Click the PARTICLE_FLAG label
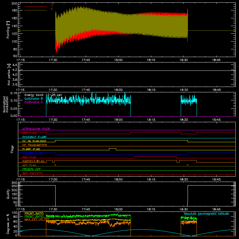The width and height of the screenshot is (239, 239). tap(33, 161)
